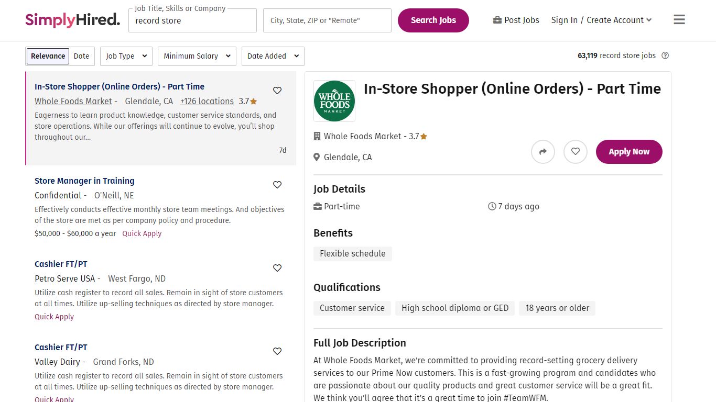Viewport: 716px width, 402px height.
Task: Expand Sign In / Create Account menu
Action: tap(602, 20)
